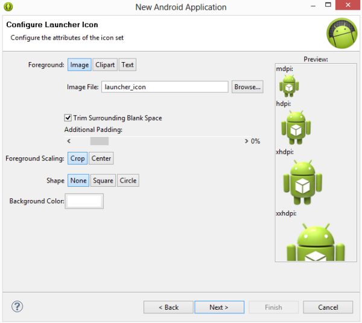Image resolution: width=362 pixels, height=323 pixels.
Task: Set Foreground Scaling to Crop
Action: coord(78,158)
